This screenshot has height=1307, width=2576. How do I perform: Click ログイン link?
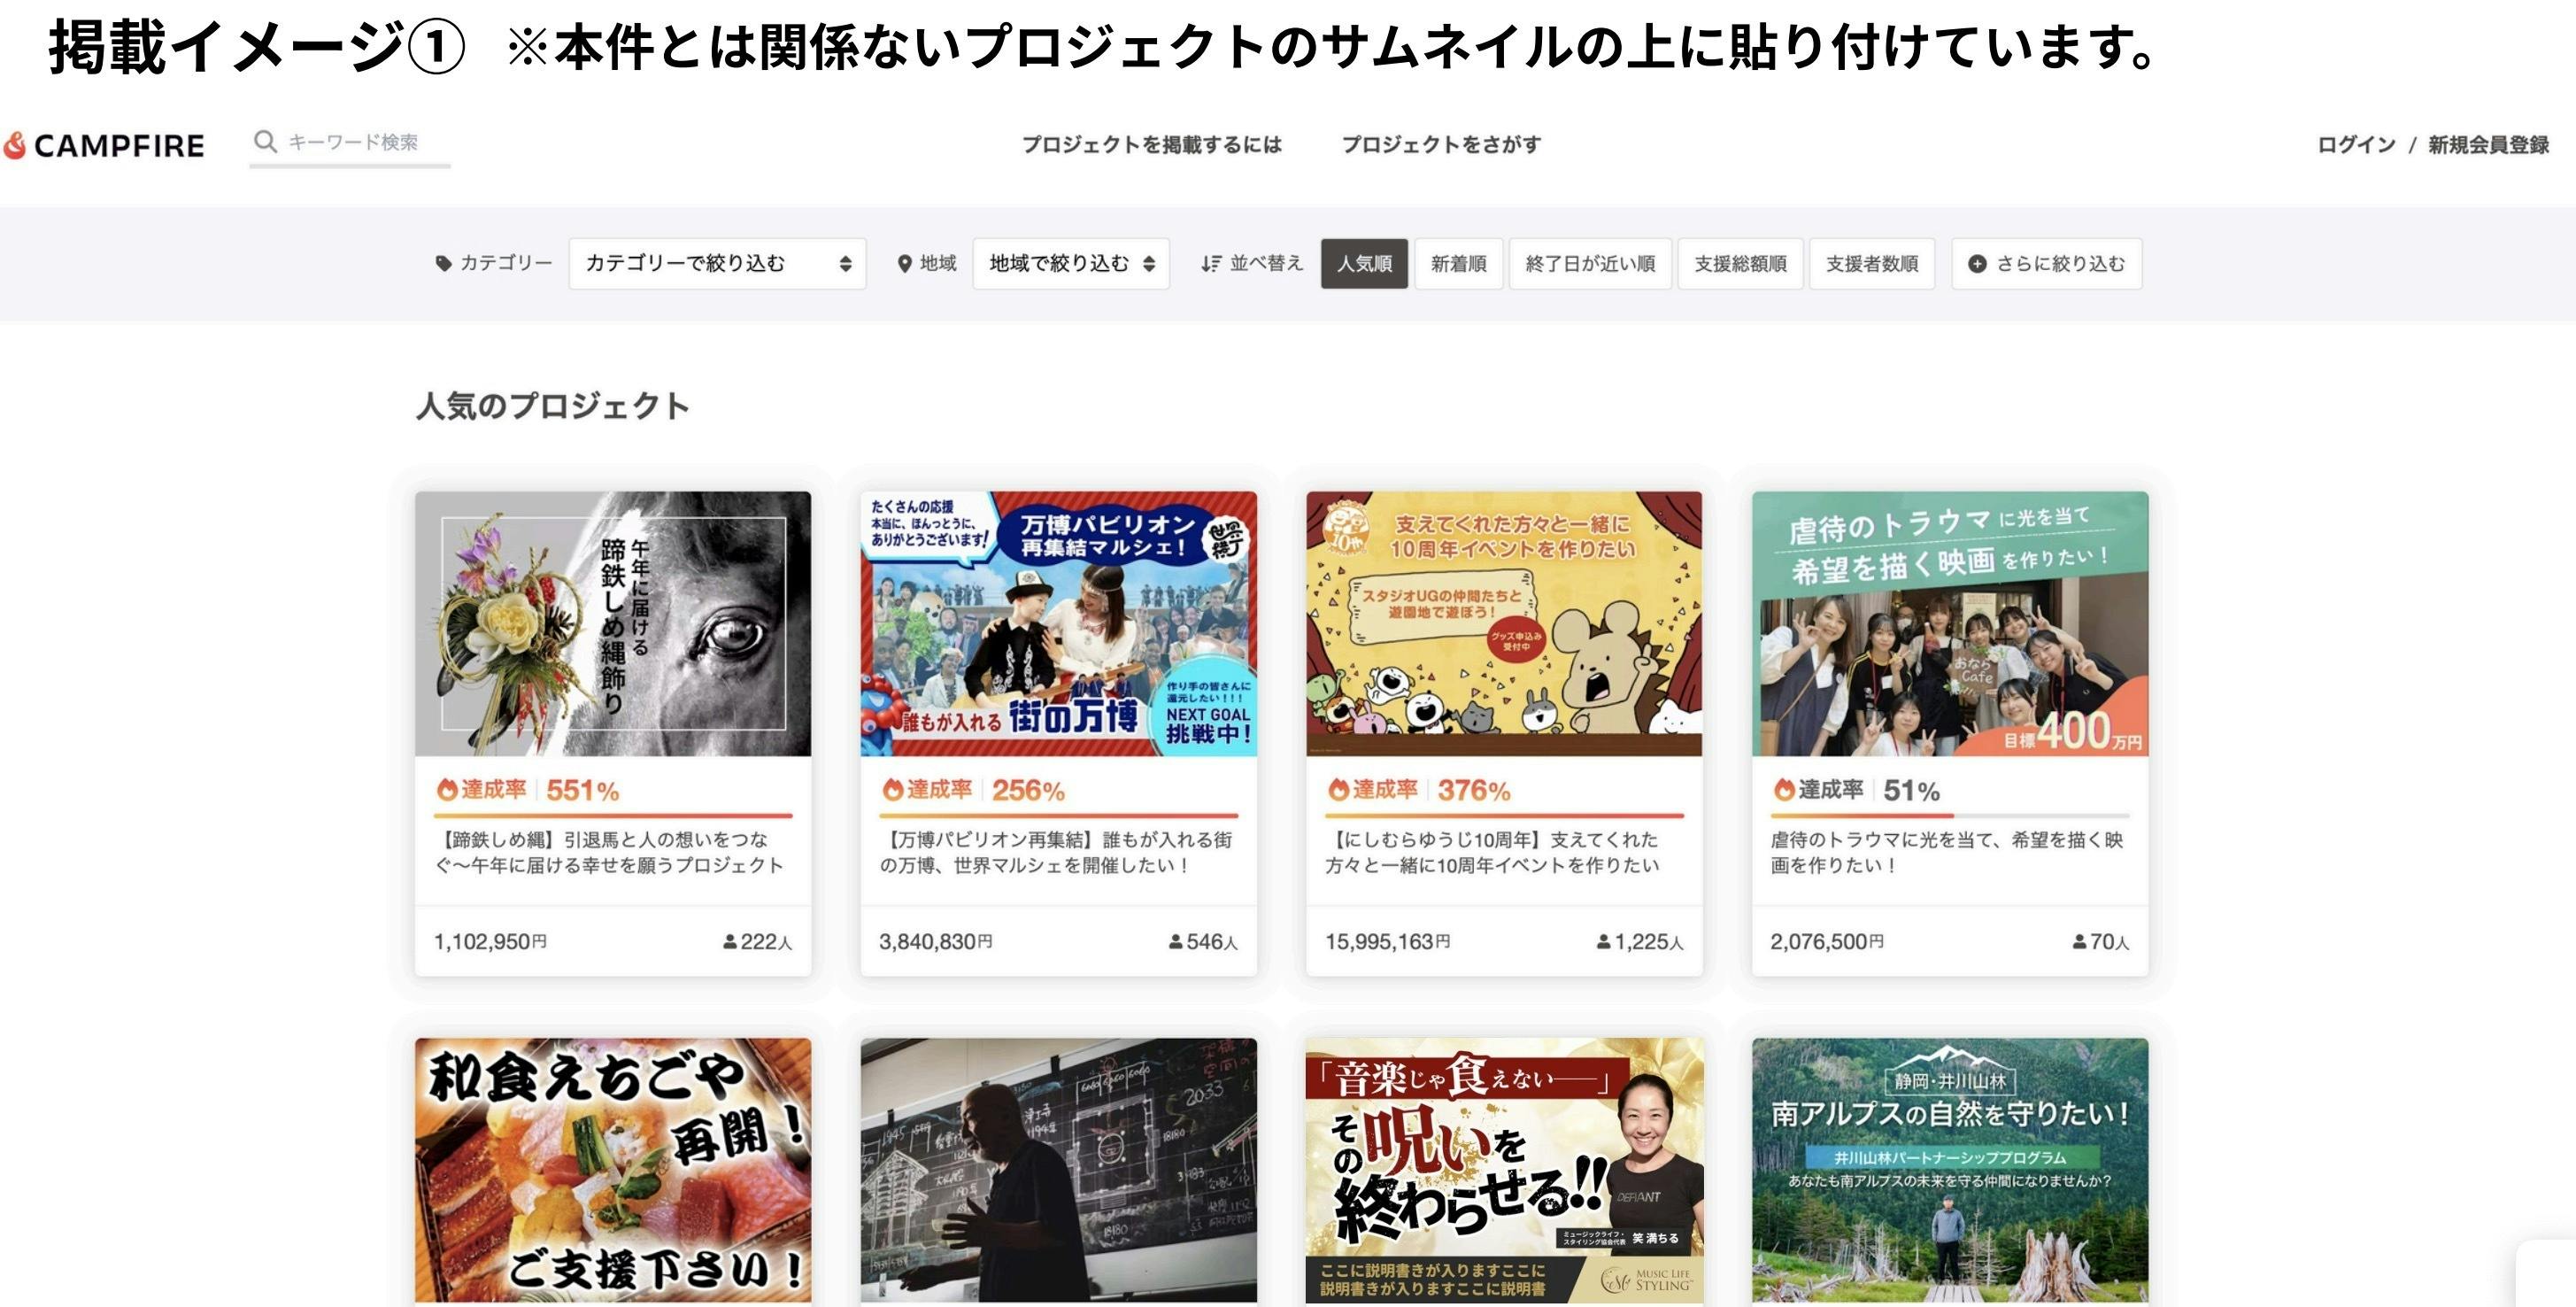2356,145
